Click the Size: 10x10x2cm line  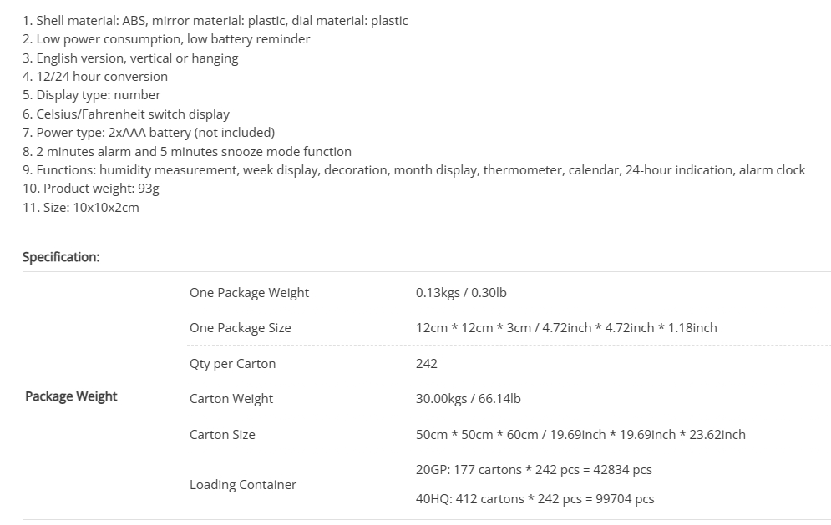pyautogui.click(x=81, y=208)
